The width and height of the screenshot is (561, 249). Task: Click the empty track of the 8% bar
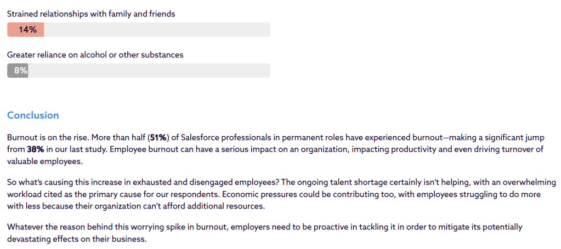click(x=149, y=71)
